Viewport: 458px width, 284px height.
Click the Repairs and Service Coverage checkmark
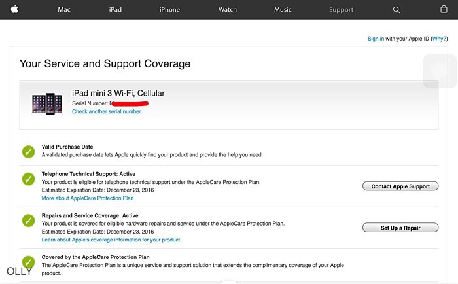pos(28,221)
